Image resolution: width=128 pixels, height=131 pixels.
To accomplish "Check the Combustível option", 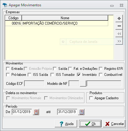I will (x=101, y=75).
